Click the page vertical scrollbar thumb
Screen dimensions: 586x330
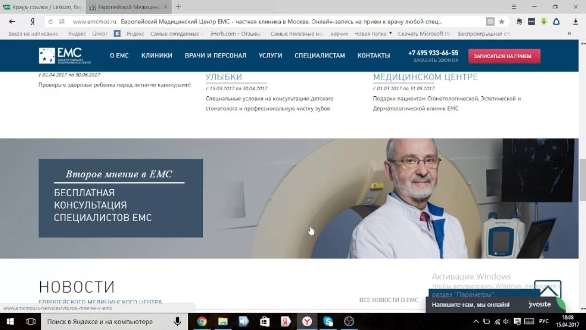click(x=582, y=180)
